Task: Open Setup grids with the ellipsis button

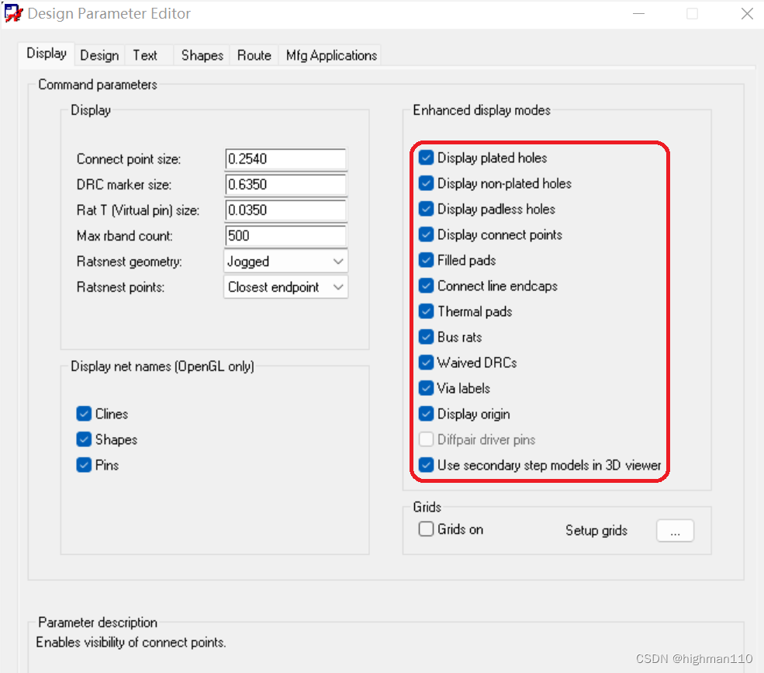Action: click(675, 531)
